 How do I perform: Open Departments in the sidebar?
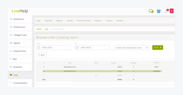pos(20,51)
